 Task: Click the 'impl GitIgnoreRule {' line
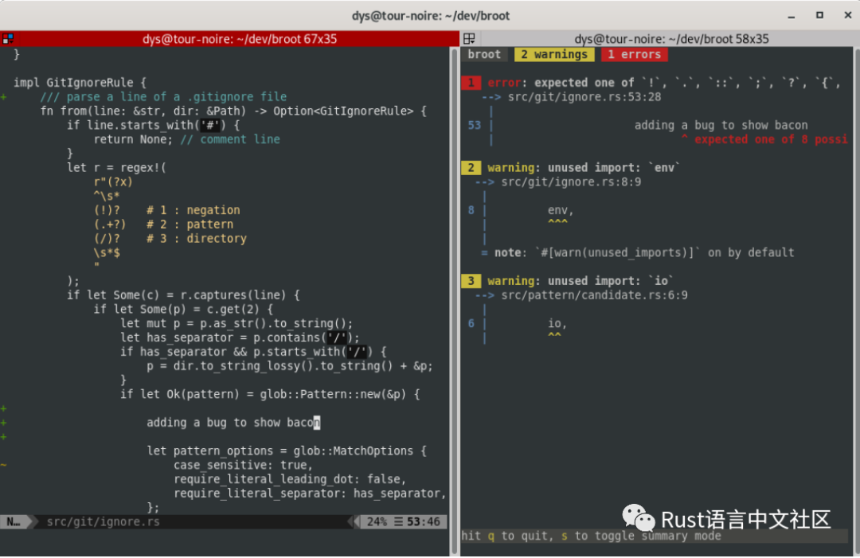tap(80, 83)
